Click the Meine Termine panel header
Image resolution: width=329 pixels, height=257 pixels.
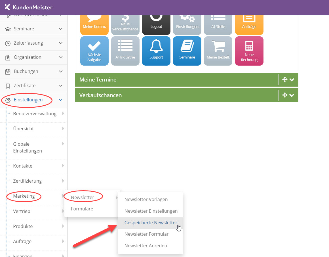(x=187, y=80)
